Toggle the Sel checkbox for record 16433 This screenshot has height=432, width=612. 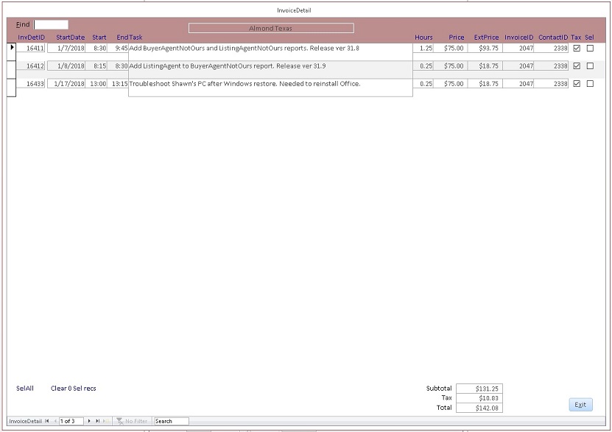590,83
